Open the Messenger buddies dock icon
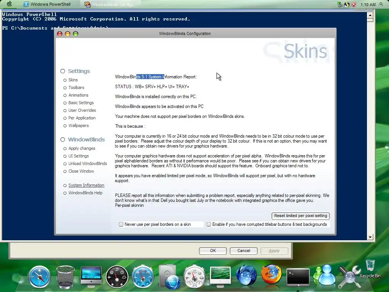 (324, 275)
